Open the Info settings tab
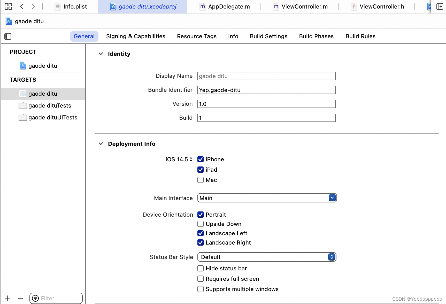The height and width of the screenshot is (304, 446). point(233,36)
